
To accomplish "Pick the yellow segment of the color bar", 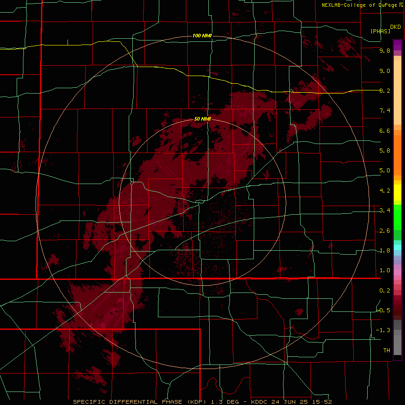I will (397, 193).
